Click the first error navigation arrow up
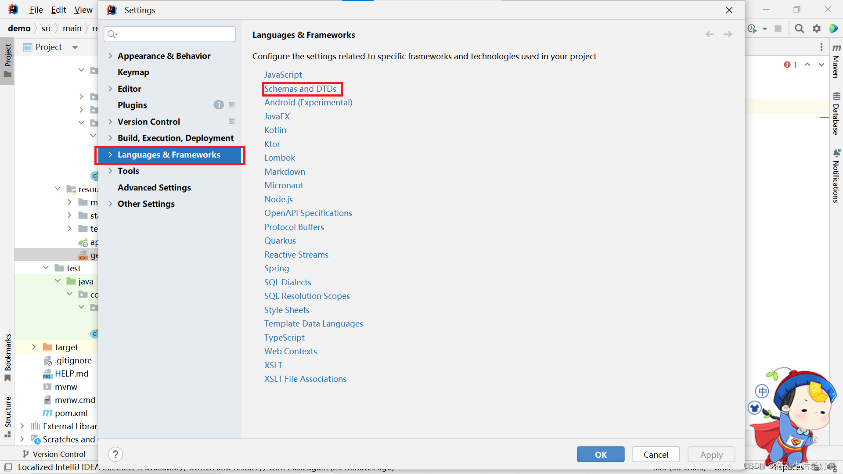 (807, 64)
